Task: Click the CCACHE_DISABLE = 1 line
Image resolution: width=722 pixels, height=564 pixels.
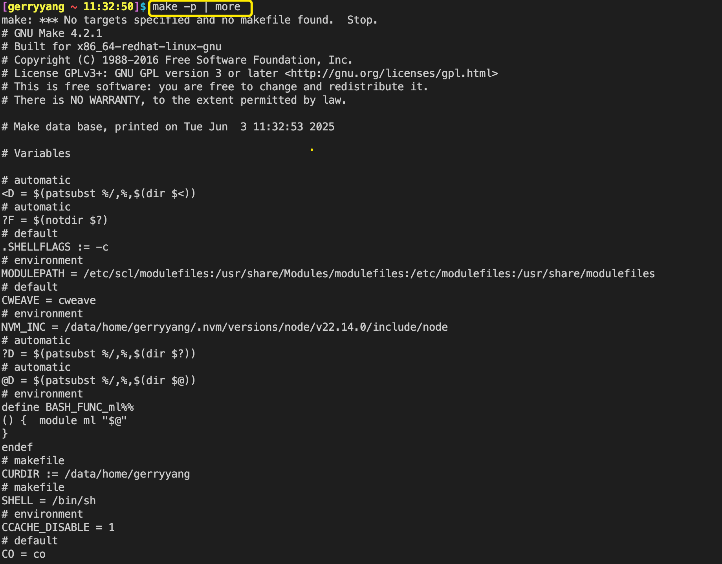Action: click(58, 527)
